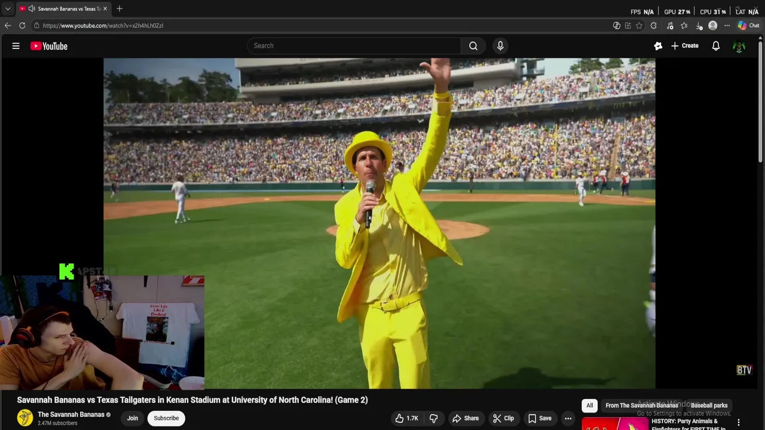The image size is (765, 430).
Task: Open Copilot Chat sidebar
Action: pos(748,26)
